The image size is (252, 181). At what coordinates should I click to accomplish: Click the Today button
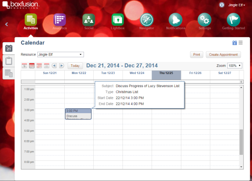[75, 66]
